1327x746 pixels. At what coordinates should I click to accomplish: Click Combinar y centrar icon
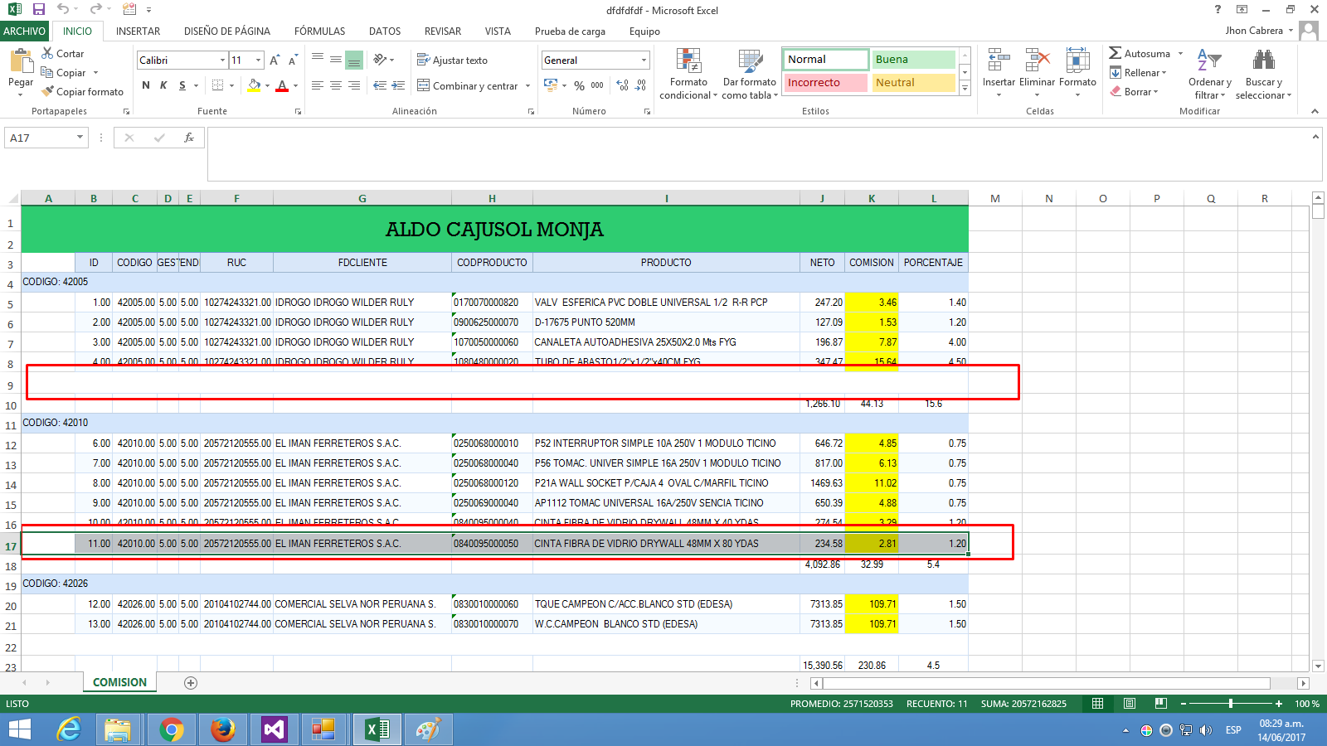[424, 85]
